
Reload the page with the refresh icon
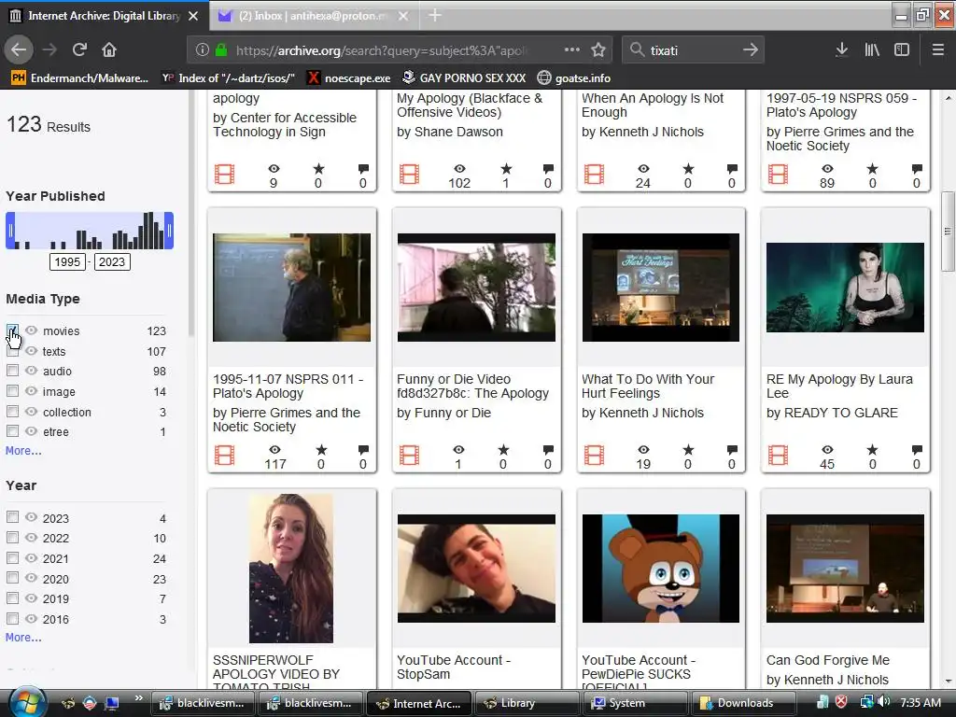pos(80,50)
